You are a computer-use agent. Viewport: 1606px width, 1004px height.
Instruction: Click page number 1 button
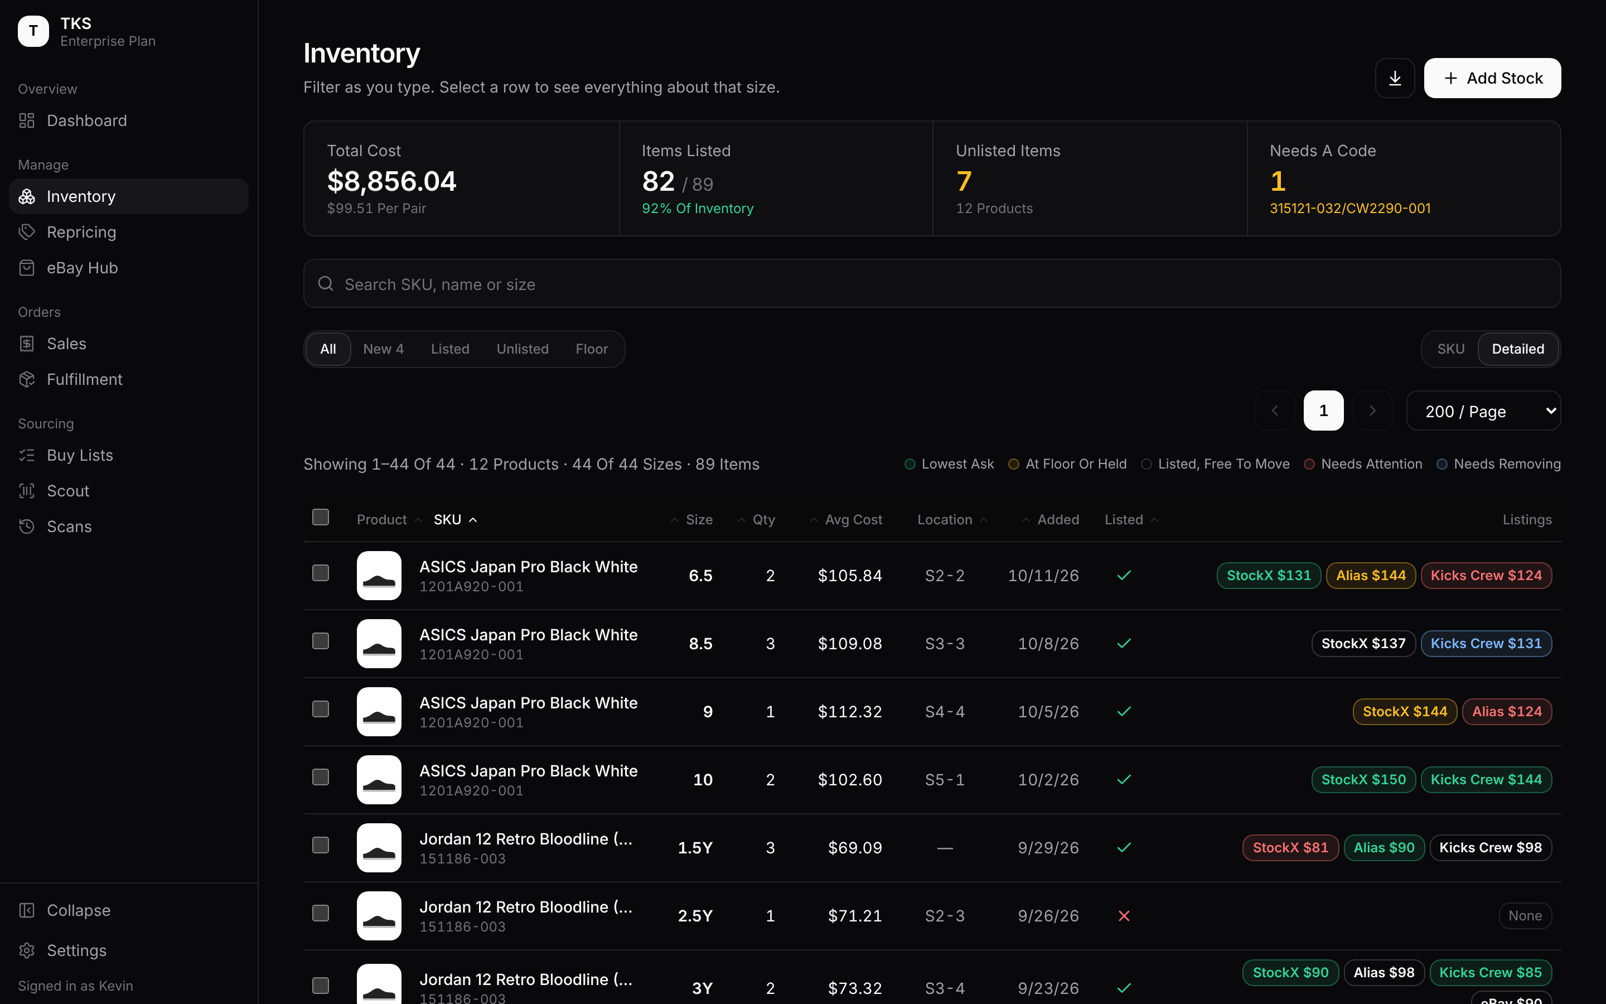point(1323,411)
